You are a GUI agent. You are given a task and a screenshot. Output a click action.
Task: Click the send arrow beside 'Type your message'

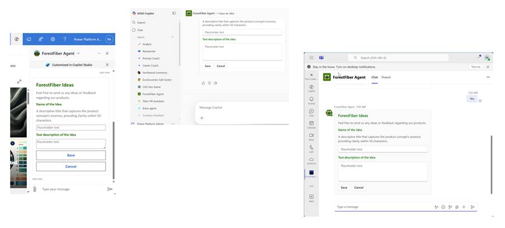110,189
